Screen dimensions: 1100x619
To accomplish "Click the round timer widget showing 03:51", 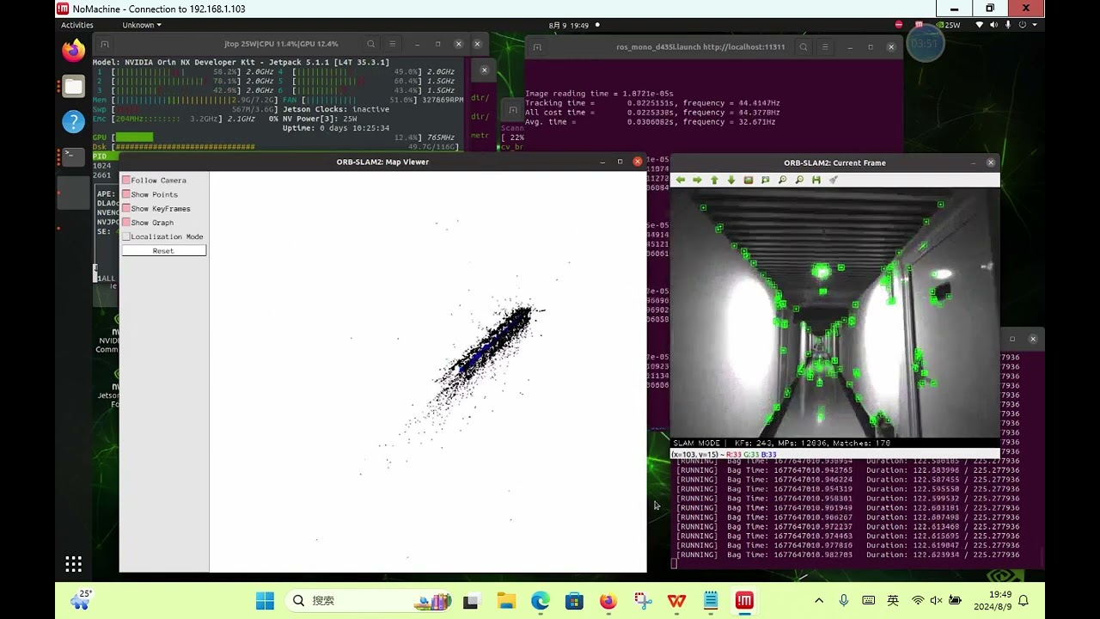I will [925, 44].
